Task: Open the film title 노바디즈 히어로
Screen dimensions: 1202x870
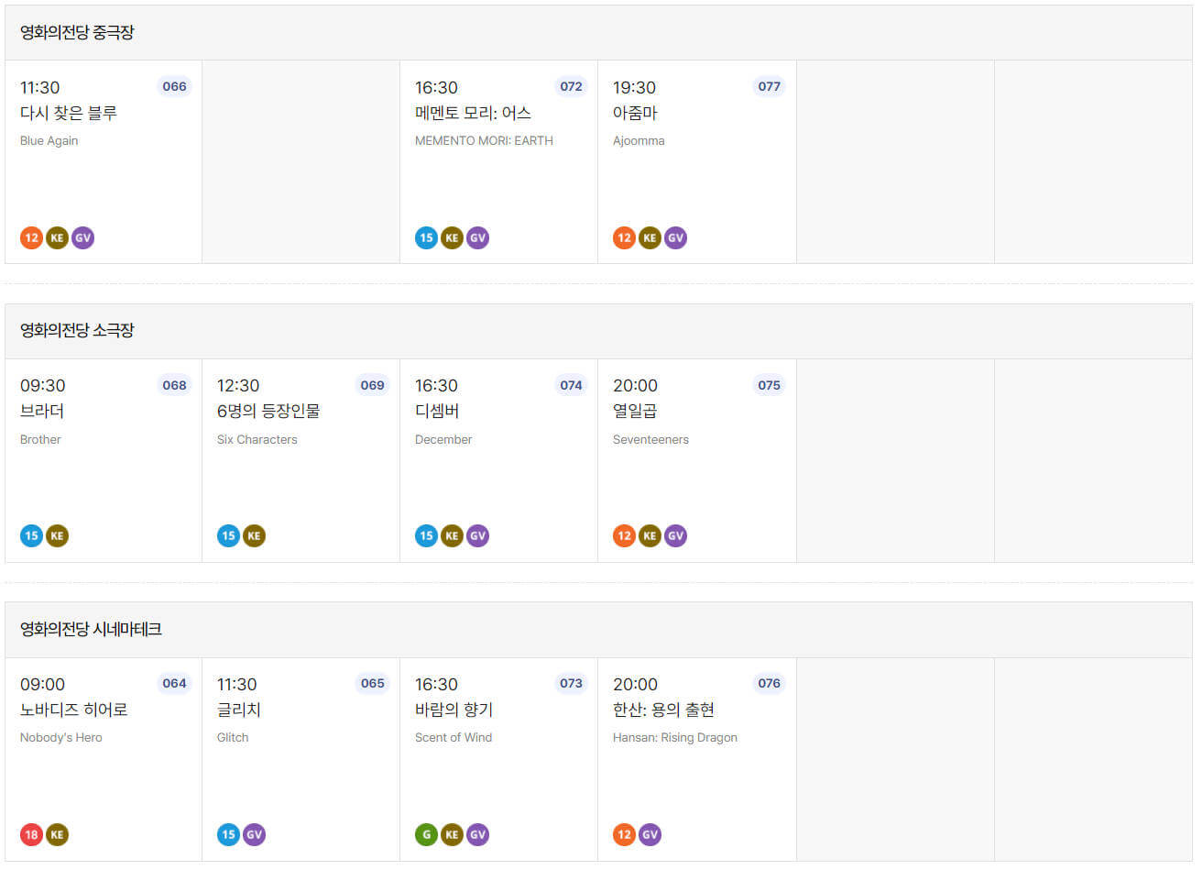Action: [x=74, y=710]
